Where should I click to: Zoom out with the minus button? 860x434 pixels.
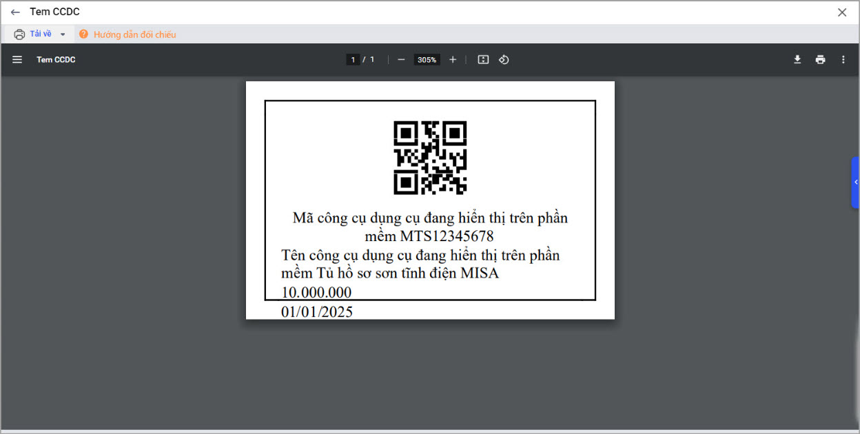[x=401, y=60]
